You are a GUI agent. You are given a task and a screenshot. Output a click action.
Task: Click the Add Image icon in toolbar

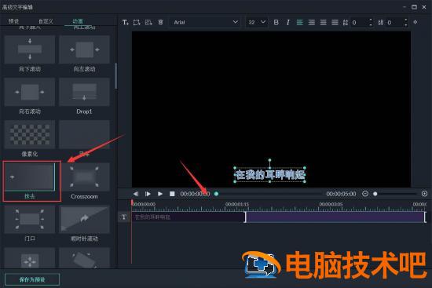(148, 22)
